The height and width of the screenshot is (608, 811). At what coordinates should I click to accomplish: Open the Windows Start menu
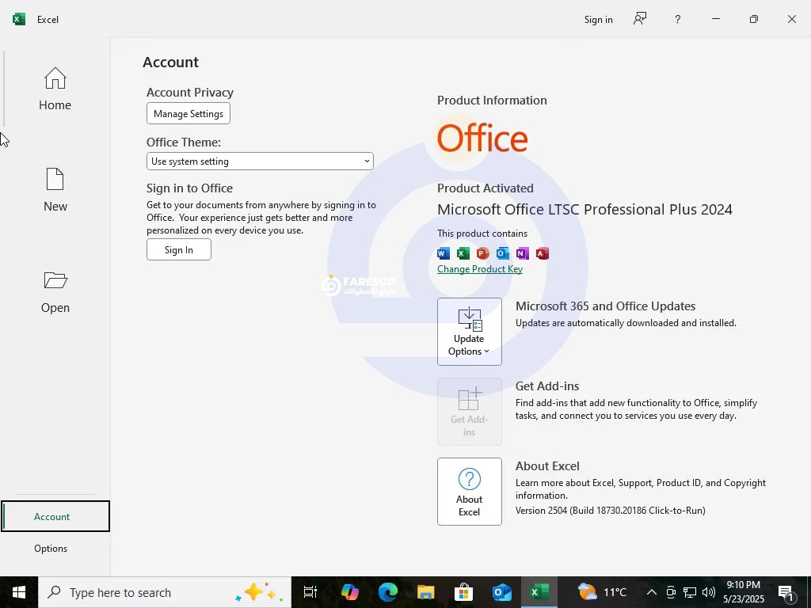(x=19, y=592)
